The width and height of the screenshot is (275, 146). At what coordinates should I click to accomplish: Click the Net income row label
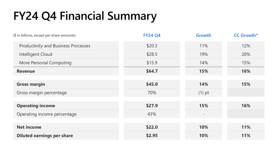(x=29, y=127)
